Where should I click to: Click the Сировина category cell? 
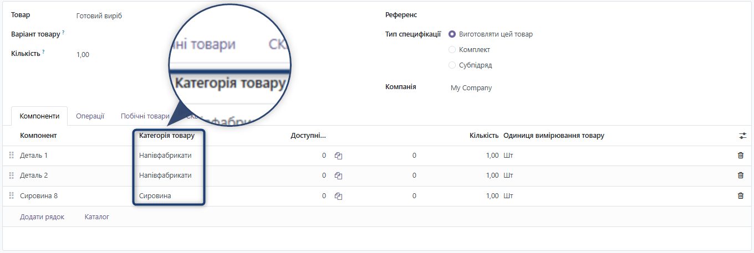pos(155,195)
